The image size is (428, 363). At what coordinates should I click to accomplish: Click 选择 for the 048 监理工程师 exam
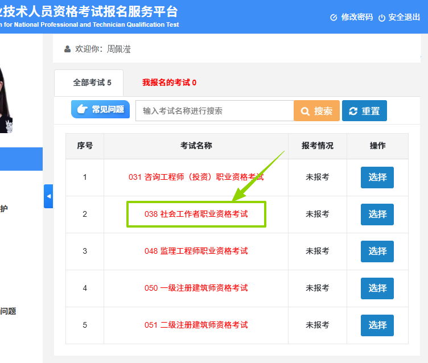pos(377,251)
